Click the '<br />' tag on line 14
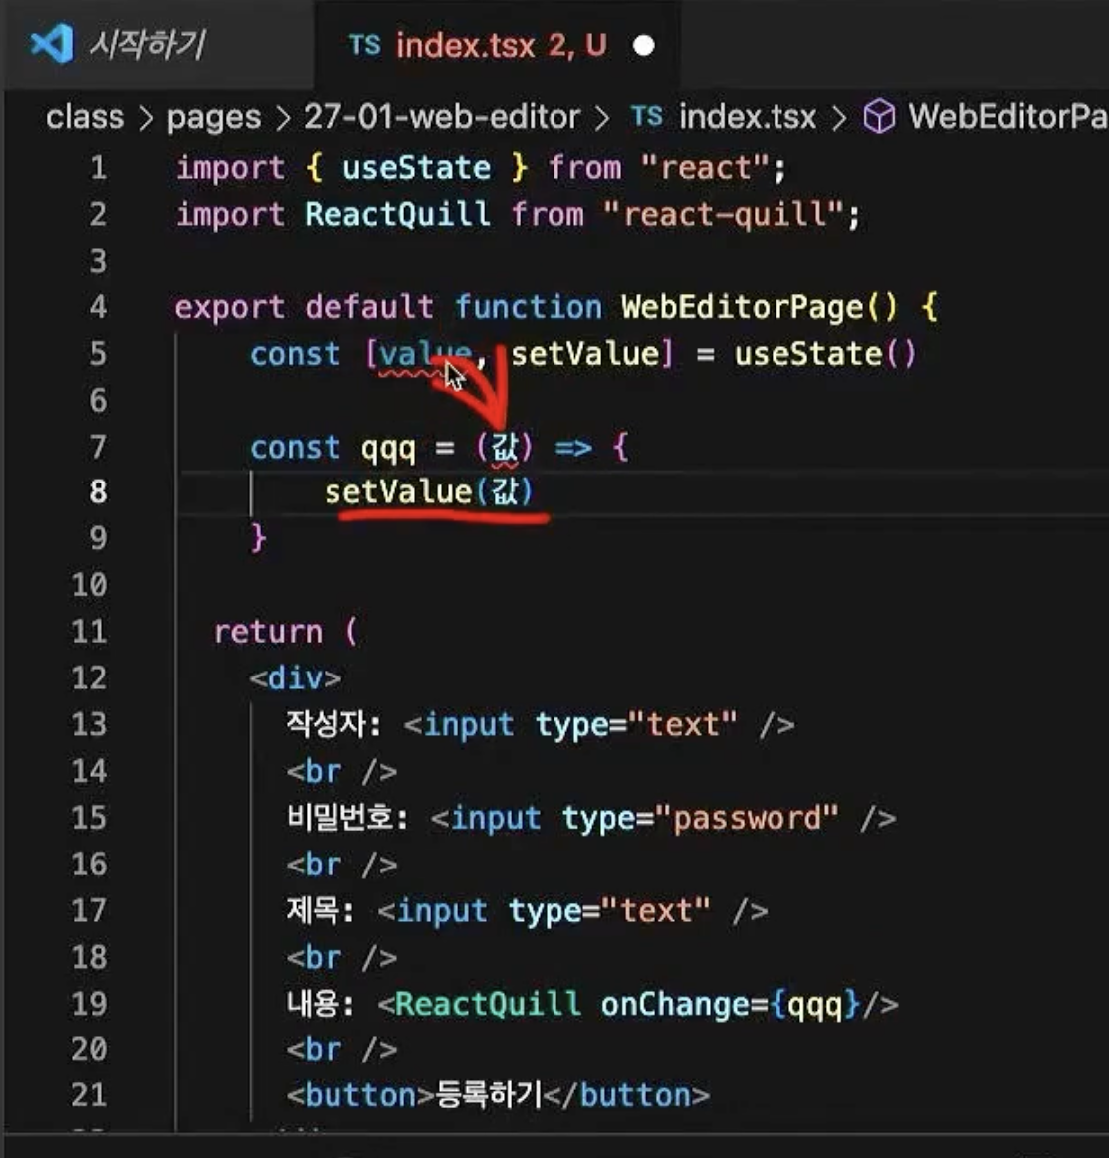 click(x=342, y=772)
